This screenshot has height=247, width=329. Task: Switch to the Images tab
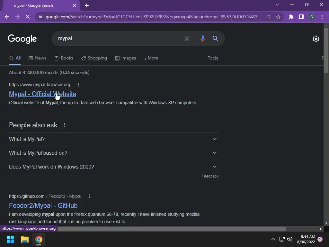click(126, 58)
